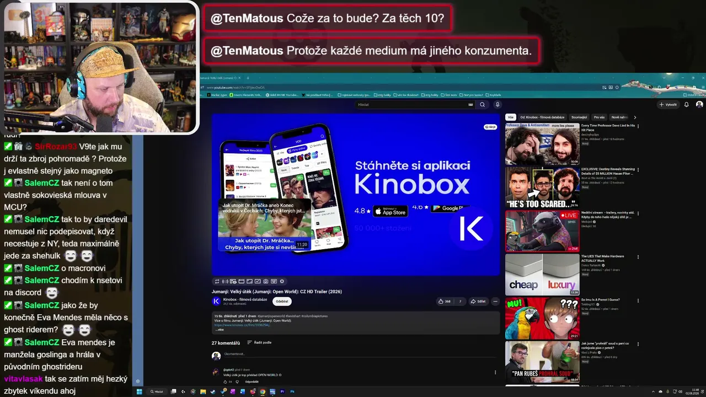Open the live 'Nedělní stream' video thumbnail
Screen dimensions: 706x397
(x=542, y=231)
